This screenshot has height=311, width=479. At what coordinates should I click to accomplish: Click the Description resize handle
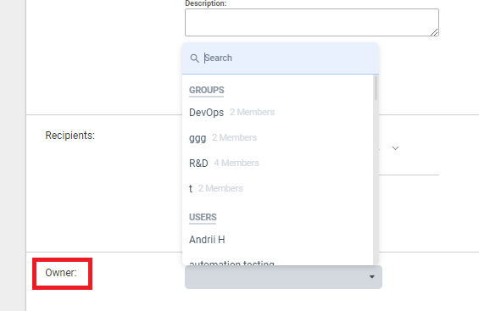[434, 32]
